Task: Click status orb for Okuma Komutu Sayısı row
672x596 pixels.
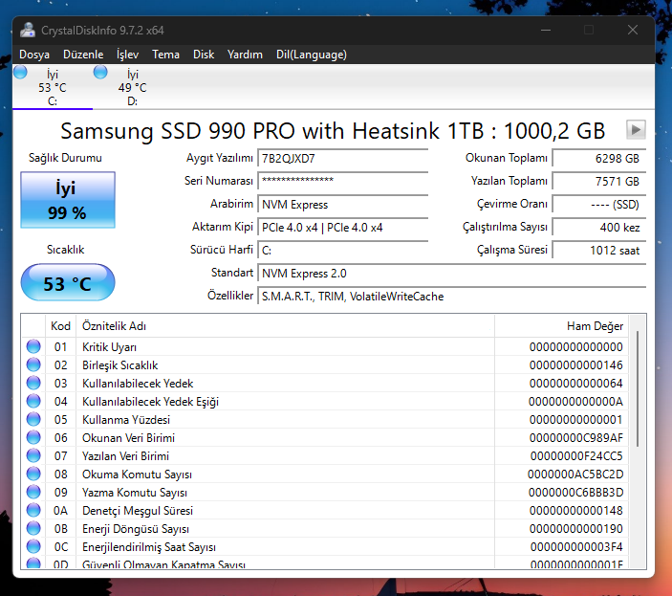Action: (33, 474)
